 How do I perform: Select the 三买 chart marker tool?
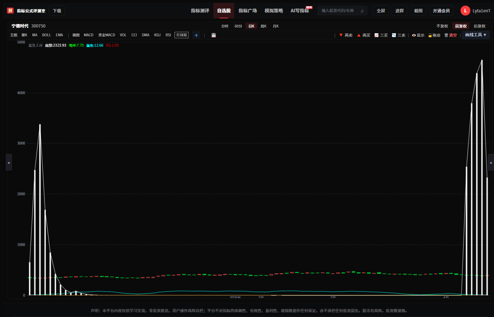point(381,35)
